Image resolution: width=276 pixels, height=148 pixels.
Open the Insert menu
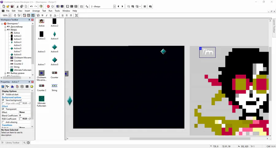click(x=27, y=11)
